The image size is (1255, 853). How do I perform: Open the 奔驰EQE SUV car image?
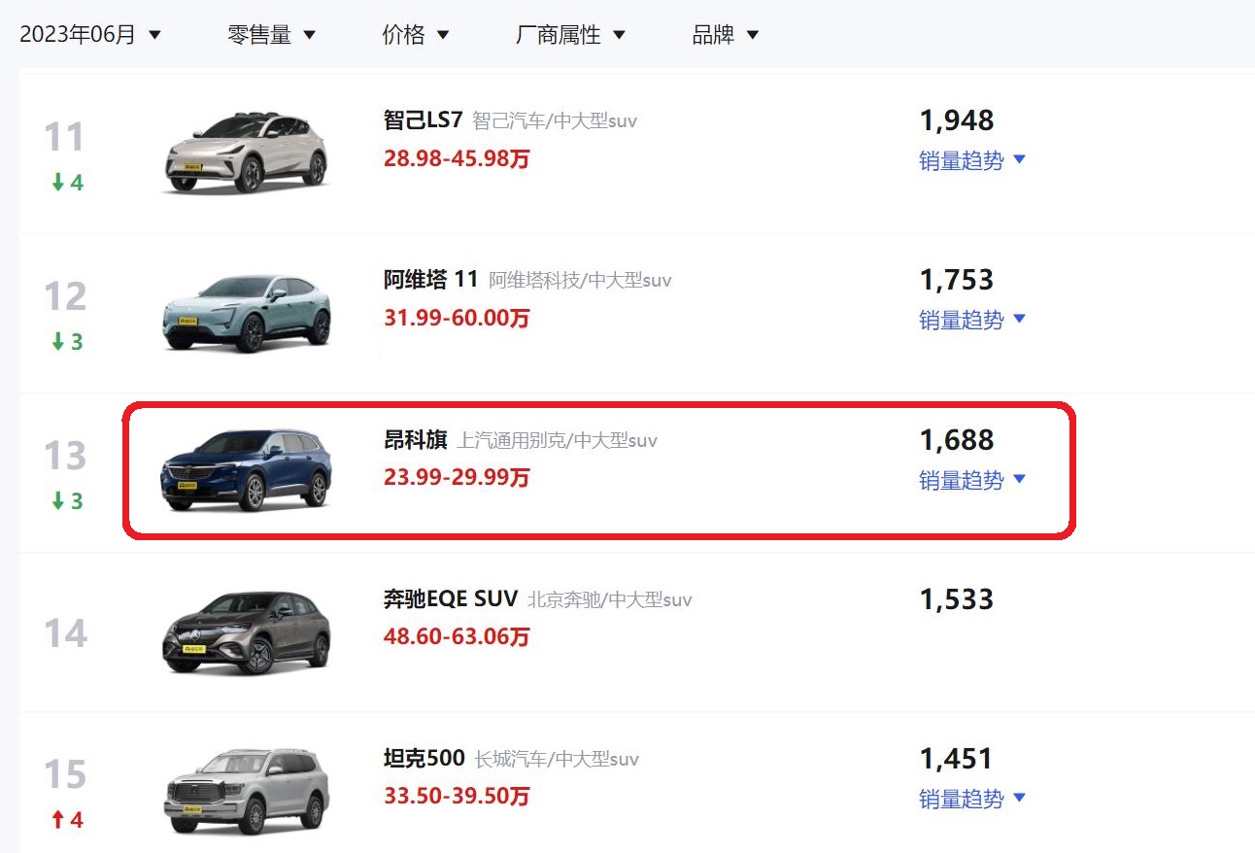246,631
